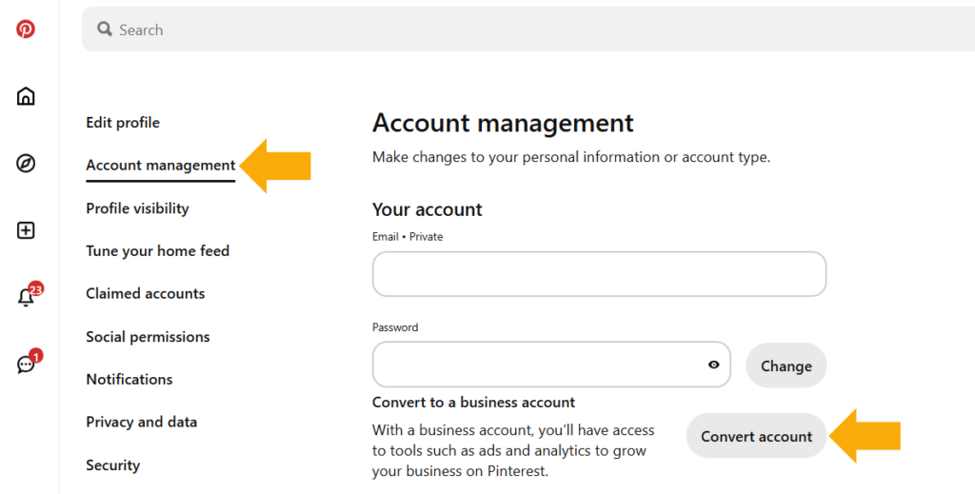
Task: Open notifications bell with 23 badge
Action: tap(28, 296)
